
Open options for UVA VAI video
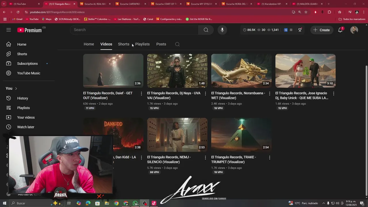[205, 93]
